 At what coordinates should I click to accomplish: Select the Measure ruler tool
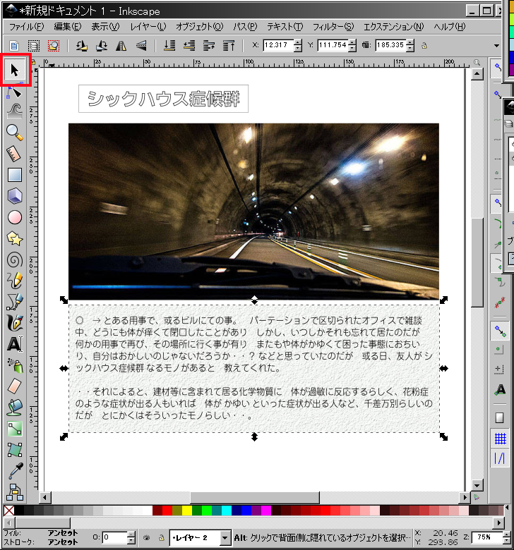14,154
